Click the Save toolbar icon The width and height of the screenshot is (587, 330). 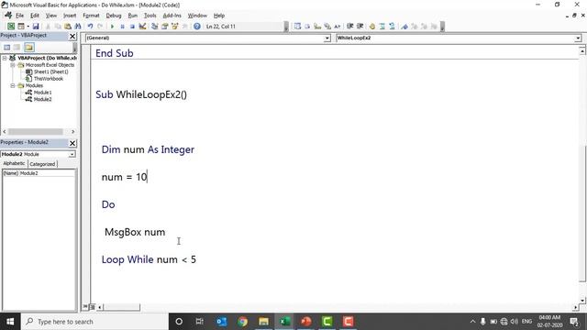pos(36,27)
